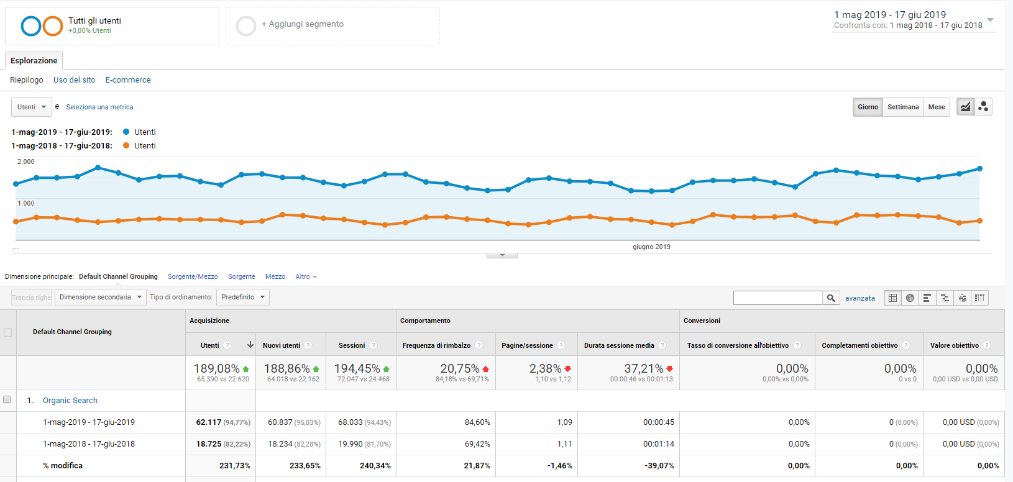Viewport: 1013px width, 482px height.
Task: Toggle the select-all checkbox in table header
Action: point(7,332)
